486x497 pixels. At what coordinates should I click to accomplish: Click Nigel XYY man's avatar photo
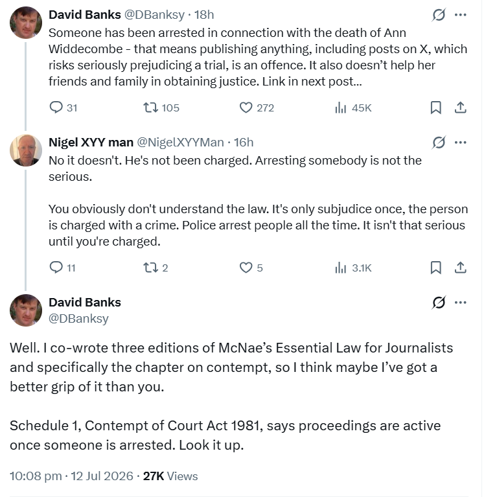coord(26,150)
